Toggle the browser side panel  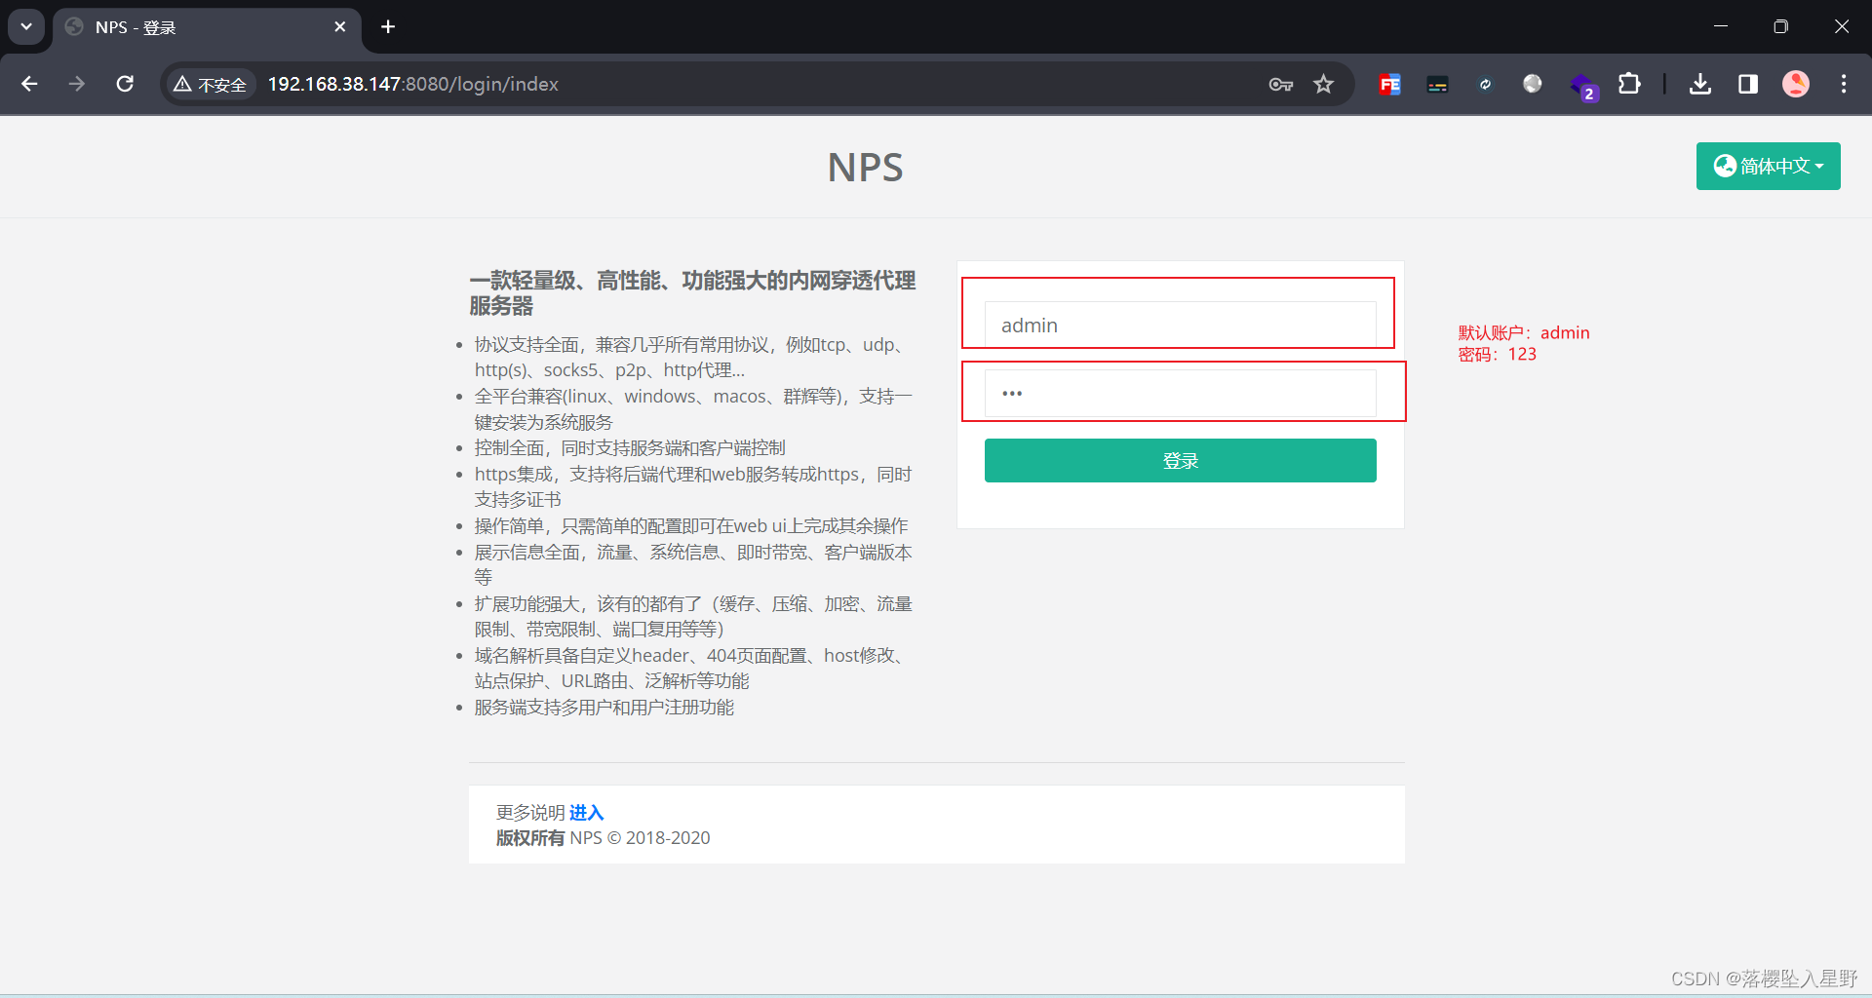(1748, 84)
